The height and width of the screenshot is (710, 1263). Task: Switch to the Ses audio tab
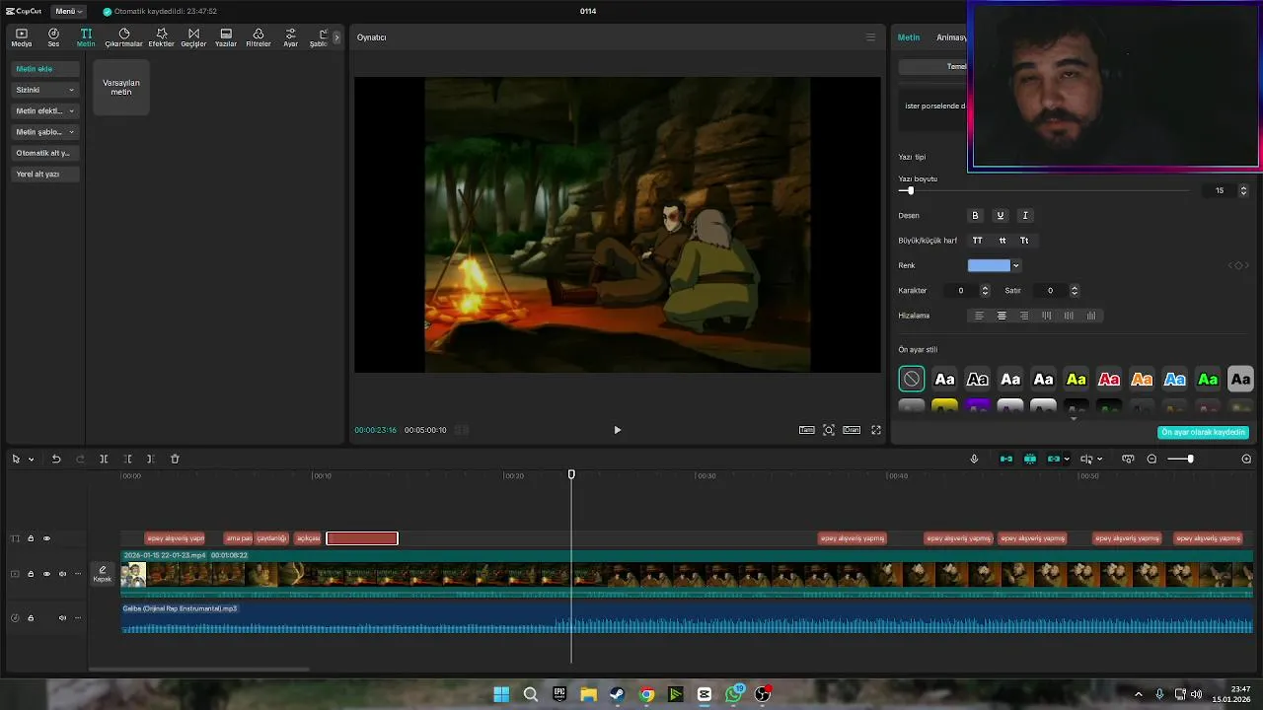point(53,37)
